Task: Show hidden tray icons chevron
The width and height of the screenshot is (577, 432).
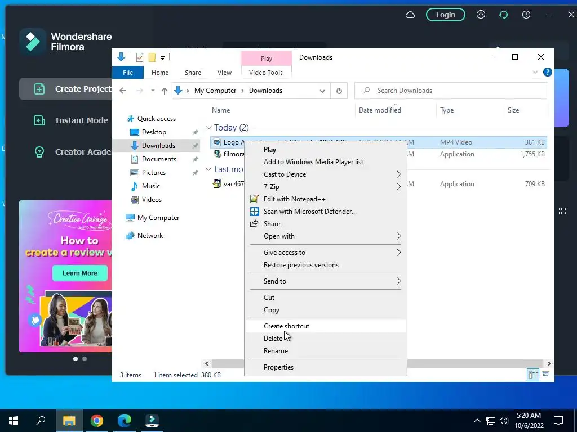Action: point(477,421)
